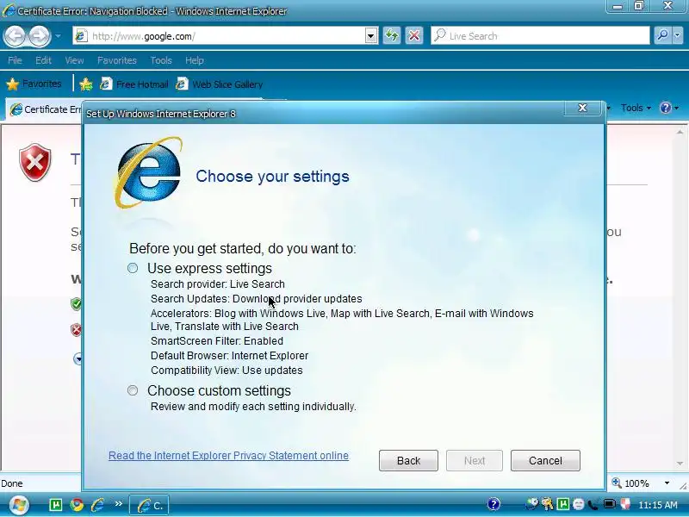Image resolution: width=689 pixels, height=517 pixels.
Task: Open the search provider dropdown arrow
Action: tap(678, 35)
